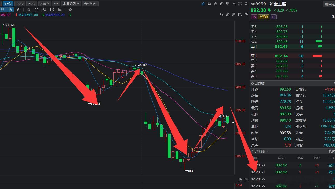Click the chart window resize layout icon

[240, 15]
